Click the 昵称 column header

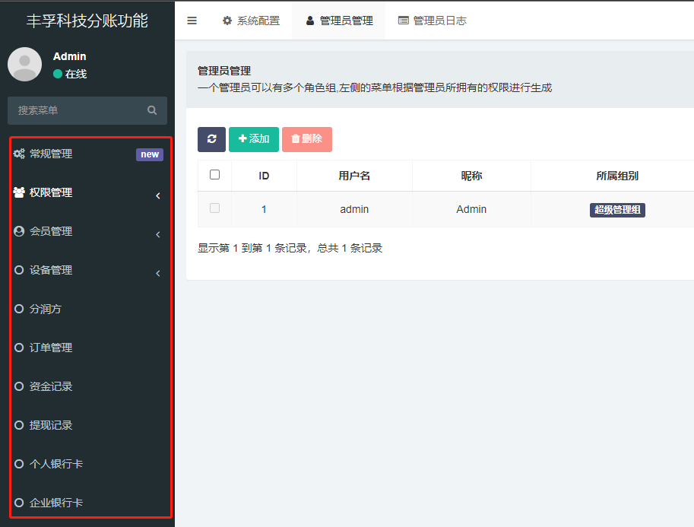(471, 176)
